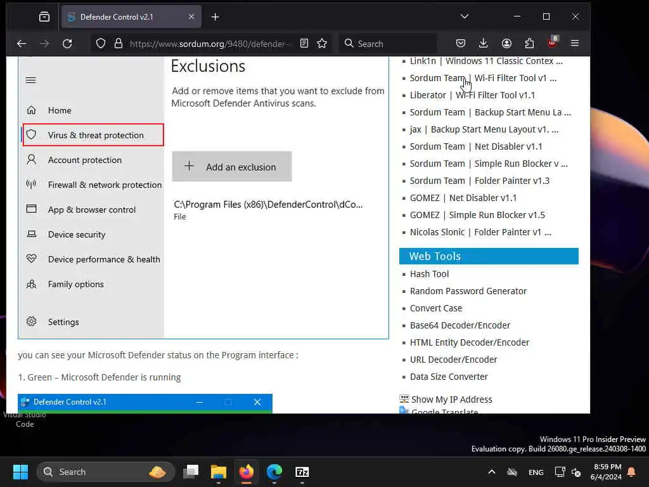Image resolution: width=649 pixels, height=487 pixels.
Task: Open Microsoft Edge from the taskbar
Action: click(274, 472)
